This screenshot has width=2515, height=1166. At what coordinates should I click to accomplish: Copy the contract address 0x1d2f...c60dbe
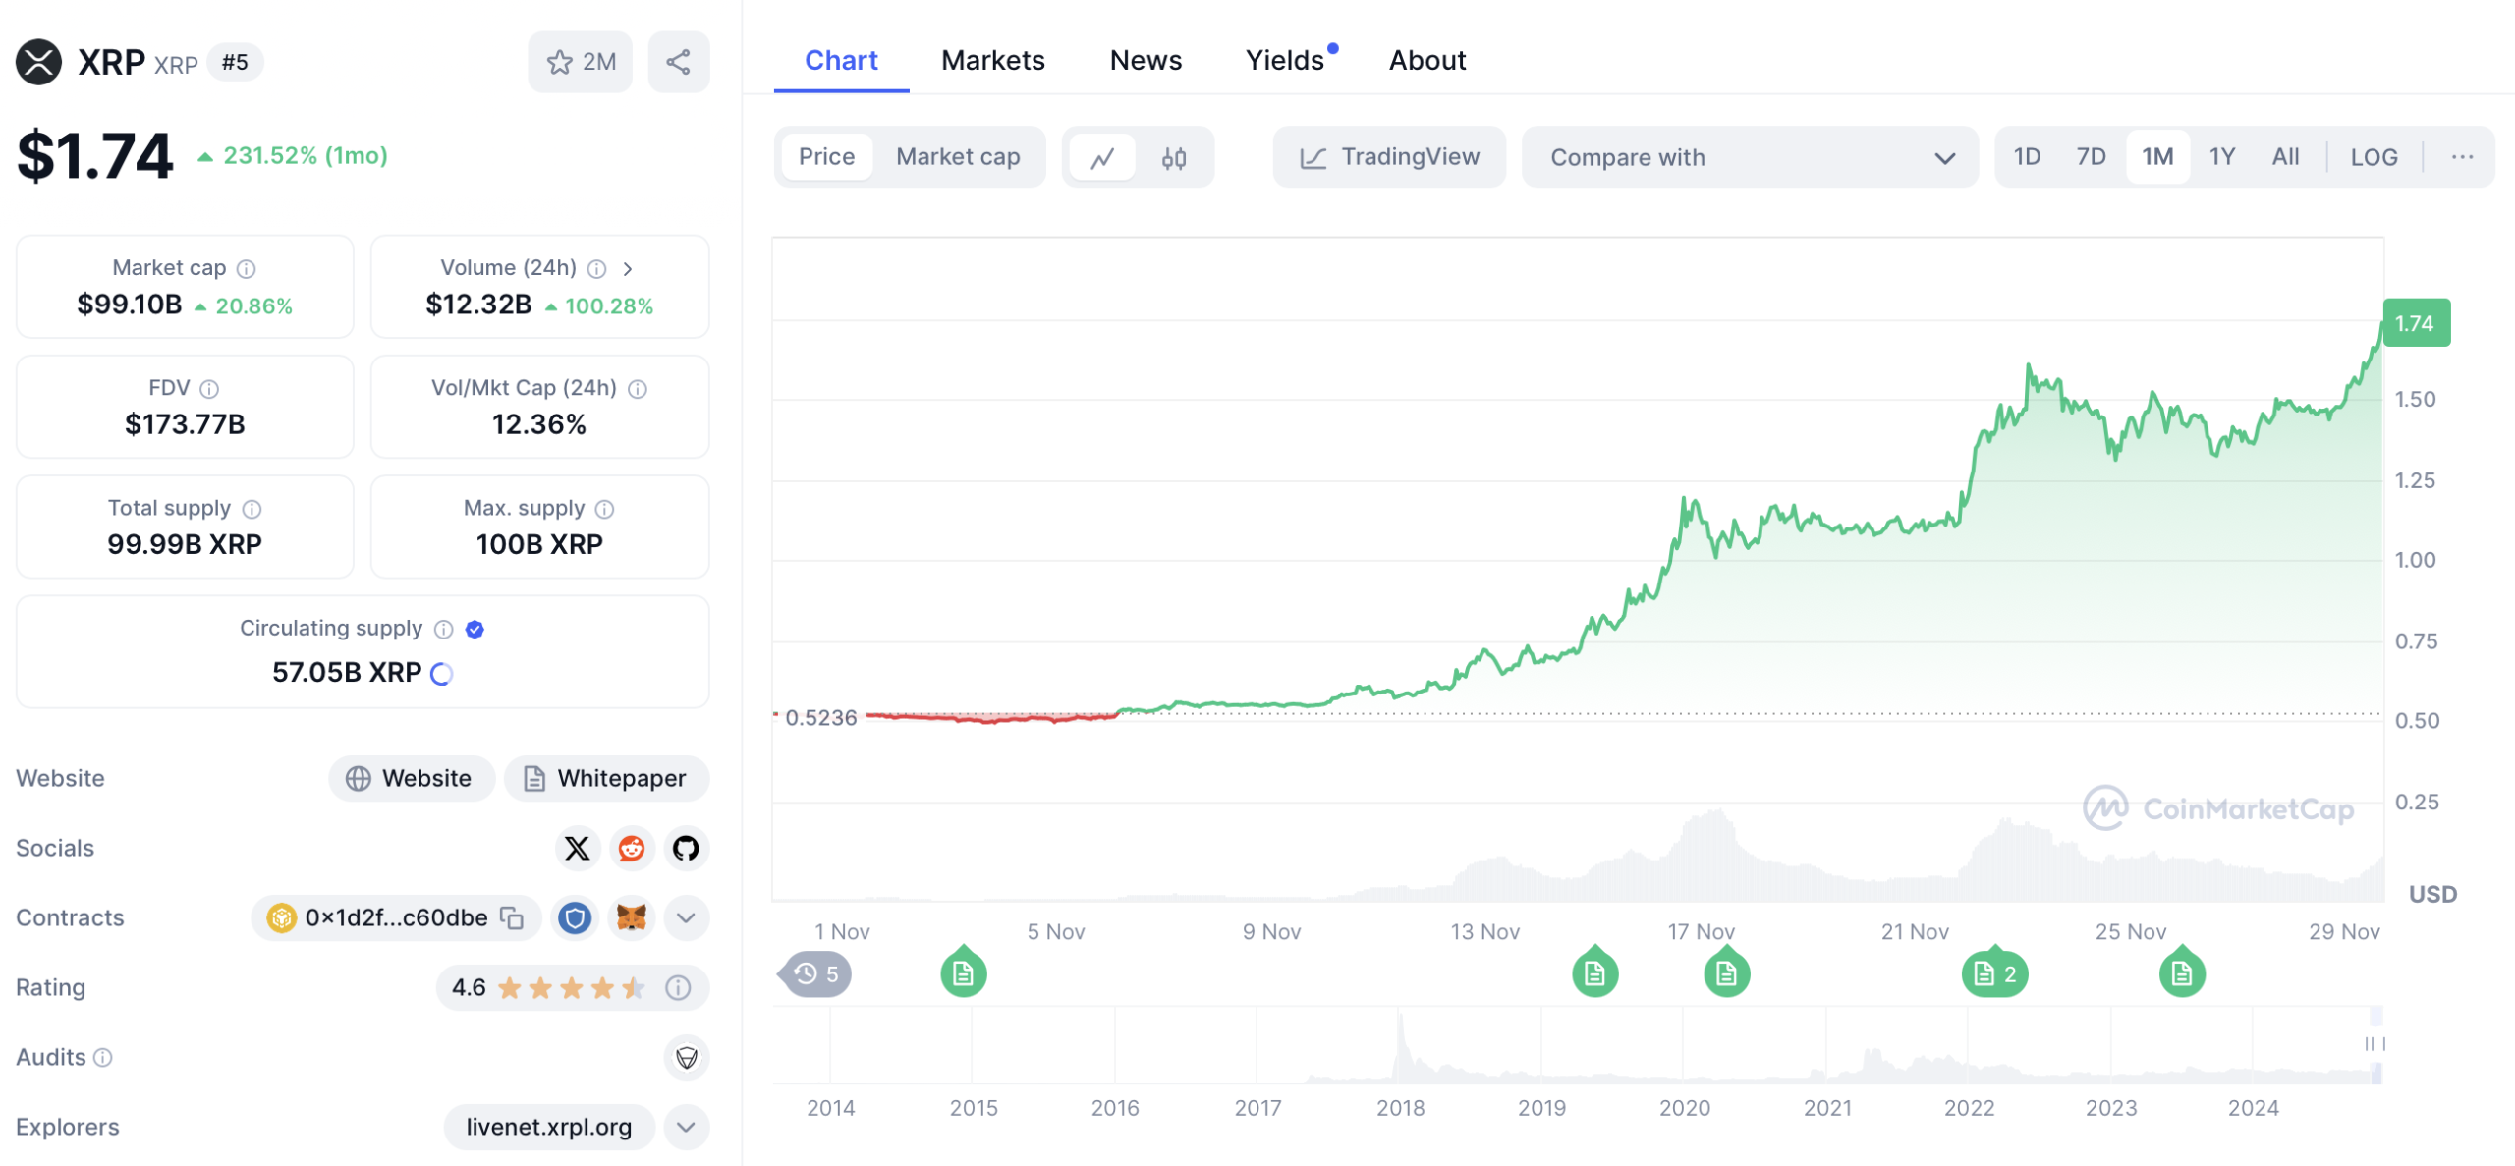512,917
